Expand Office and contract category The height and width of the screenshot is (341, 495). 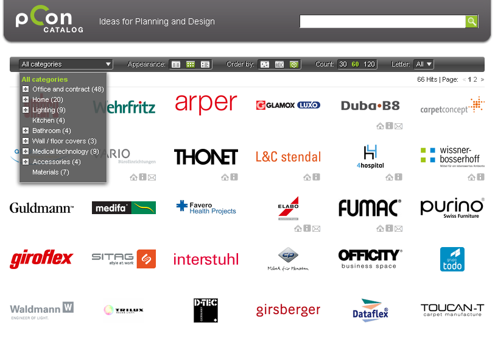coord(26,89)
